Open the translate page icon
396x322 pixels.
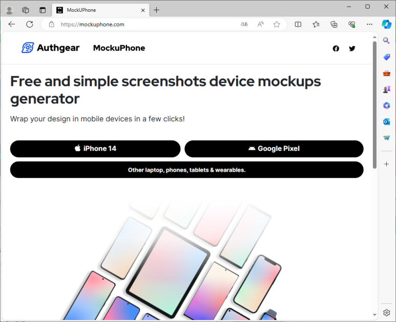[244, 24]
